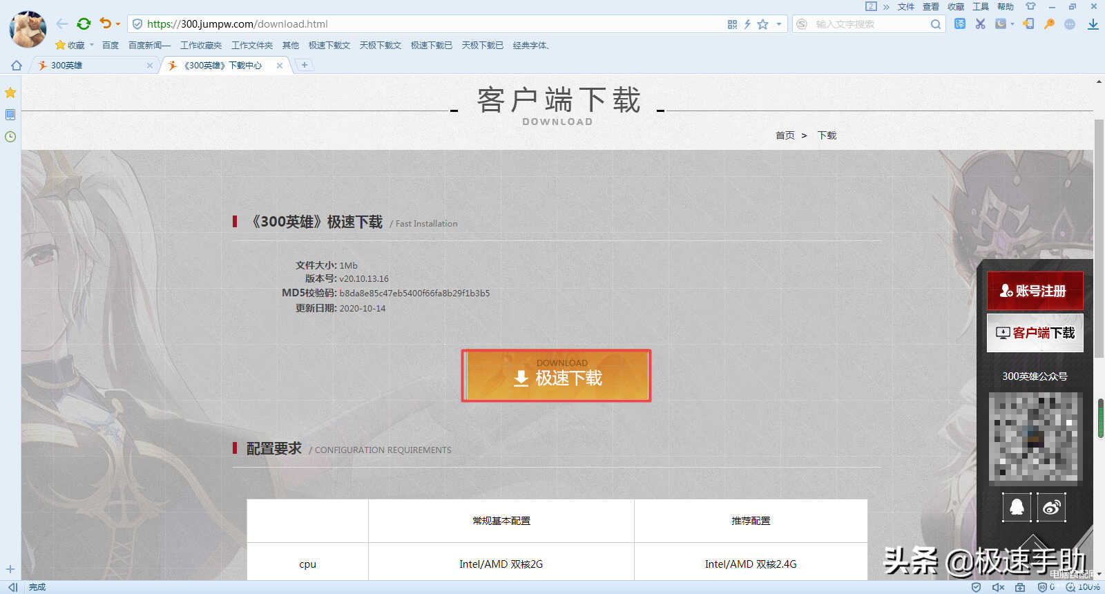The image size is (1105, 594).
Task: Click the red 账号注册 button
Action: (1035, 291)
